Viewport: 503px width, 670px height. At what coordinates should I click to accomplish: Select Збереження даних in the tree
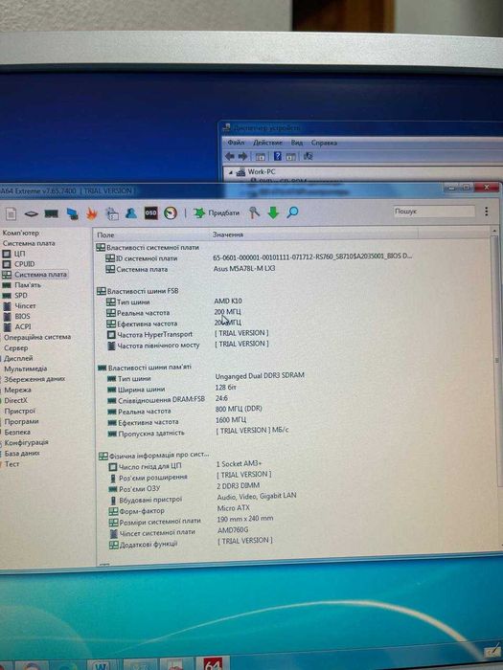(34, 379)
